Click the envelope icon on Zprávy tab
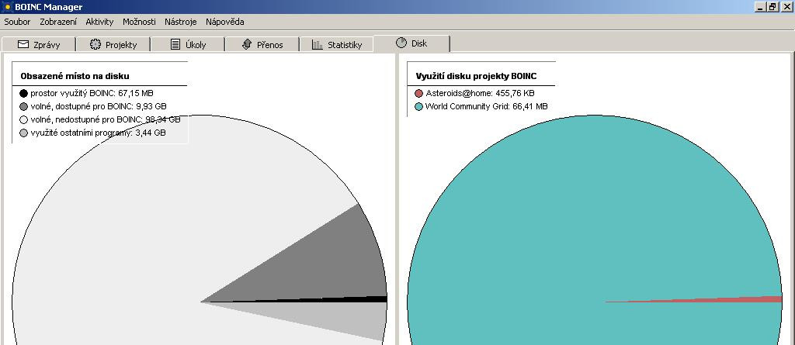Screen dimensions: 795x345 coord(23,44)
